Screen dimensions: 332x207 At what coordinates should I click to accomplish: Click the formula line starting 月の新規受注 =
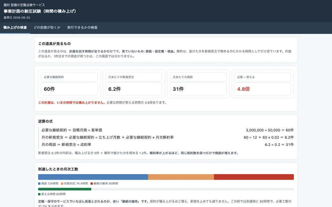click(x=108, y=138)
